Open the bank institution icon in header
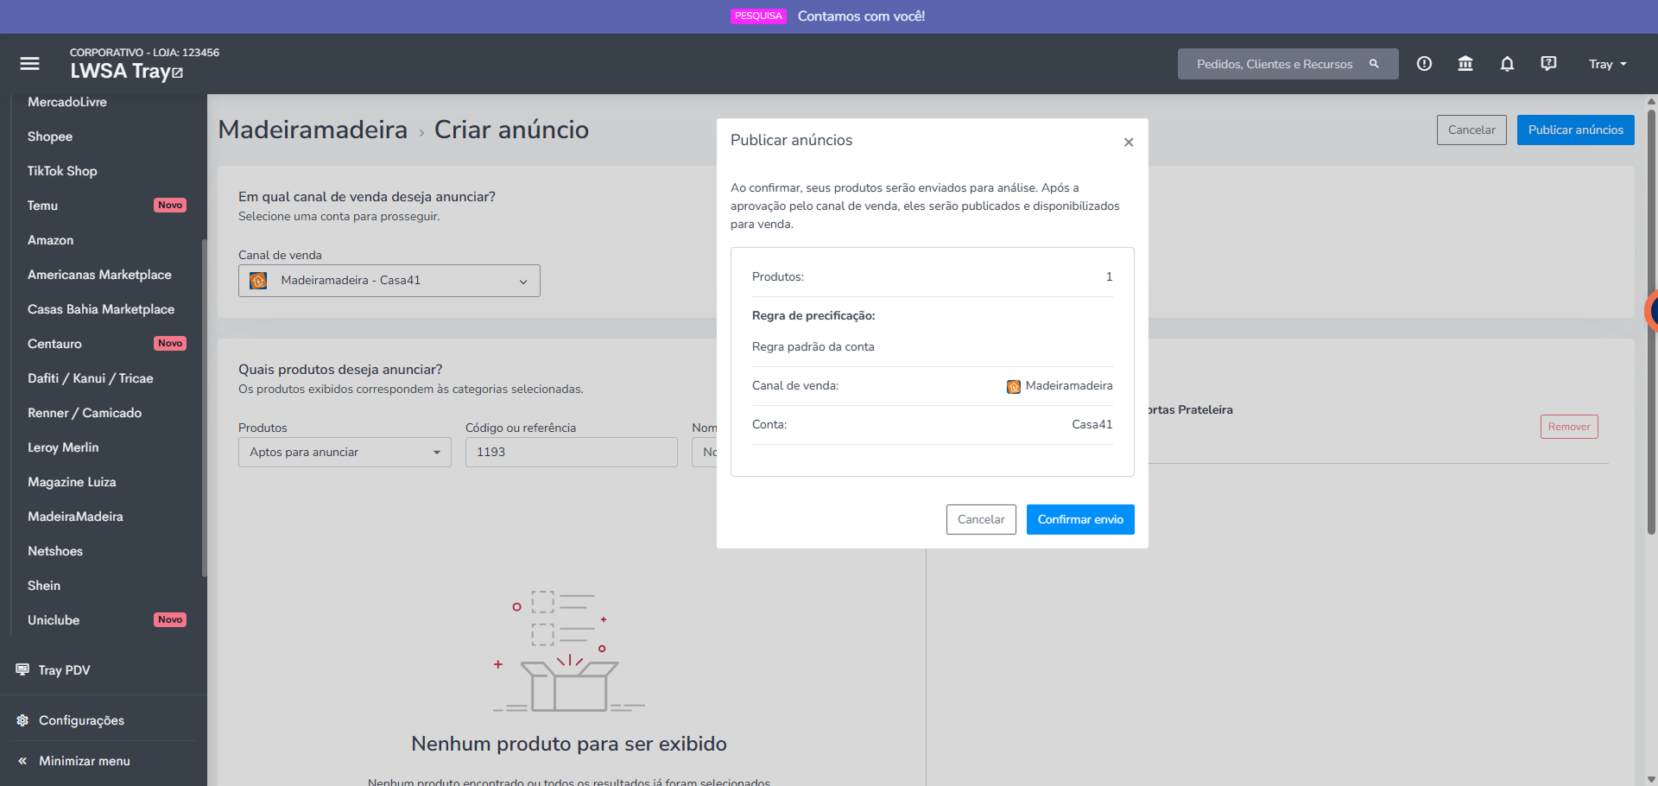 (1465, 64)
